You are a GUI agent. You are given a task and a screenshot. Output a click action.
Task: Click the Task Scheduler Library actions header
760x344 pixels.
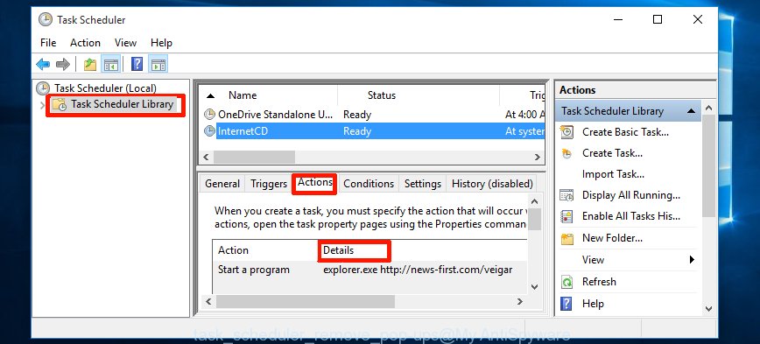628,111
